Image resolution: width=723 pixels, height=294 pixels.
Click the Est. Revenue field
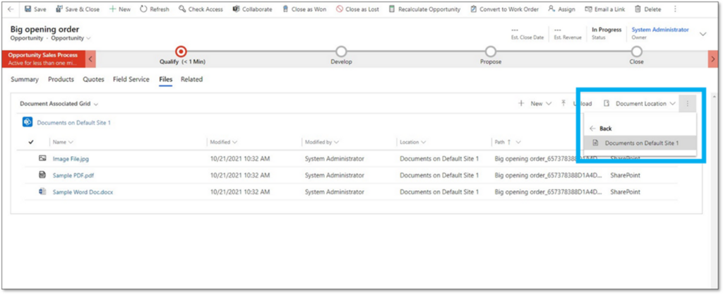point(568,33)
